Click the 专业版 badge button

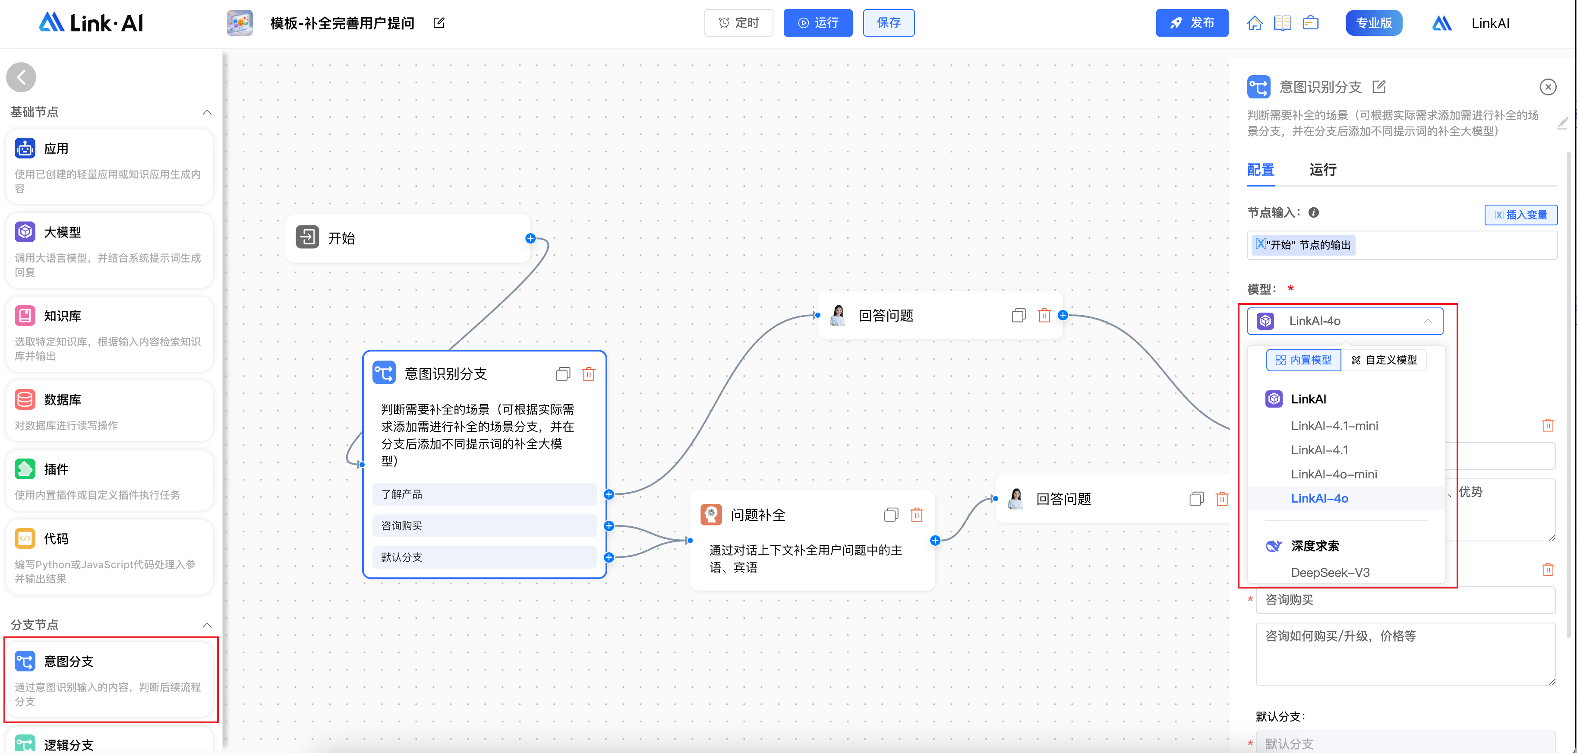pyautogui.click(x=1374, y=23)
